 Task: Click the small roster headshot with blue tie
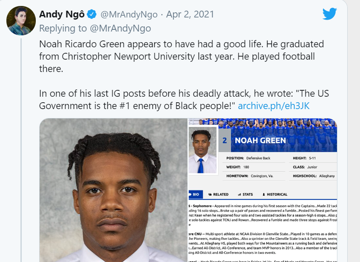pos(203,151)
